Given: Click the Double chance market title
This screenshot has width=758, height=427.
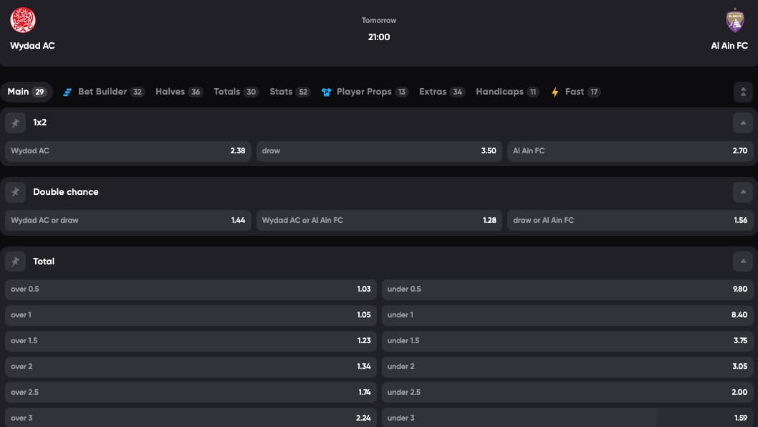Looking at the screenshot, I should [66, 192].
